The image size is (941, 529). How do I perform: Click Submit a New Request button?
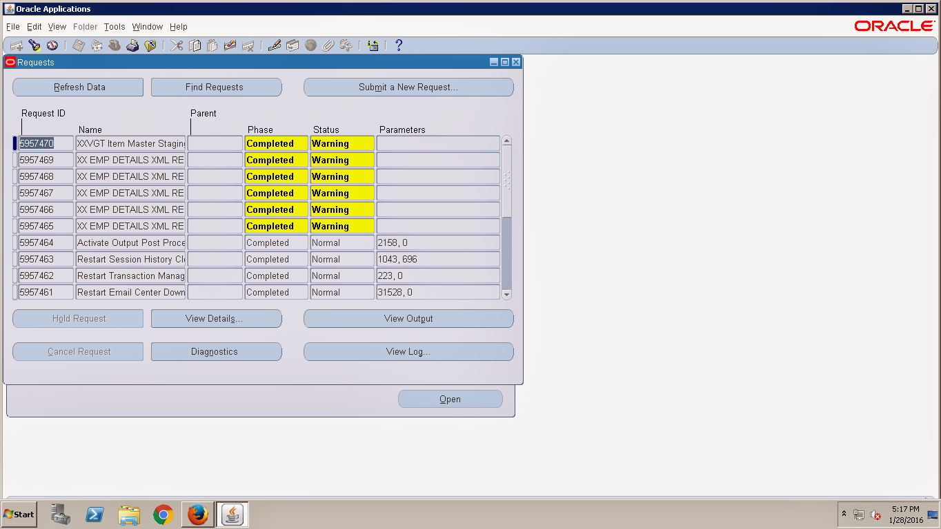click(x=408, y=87)
